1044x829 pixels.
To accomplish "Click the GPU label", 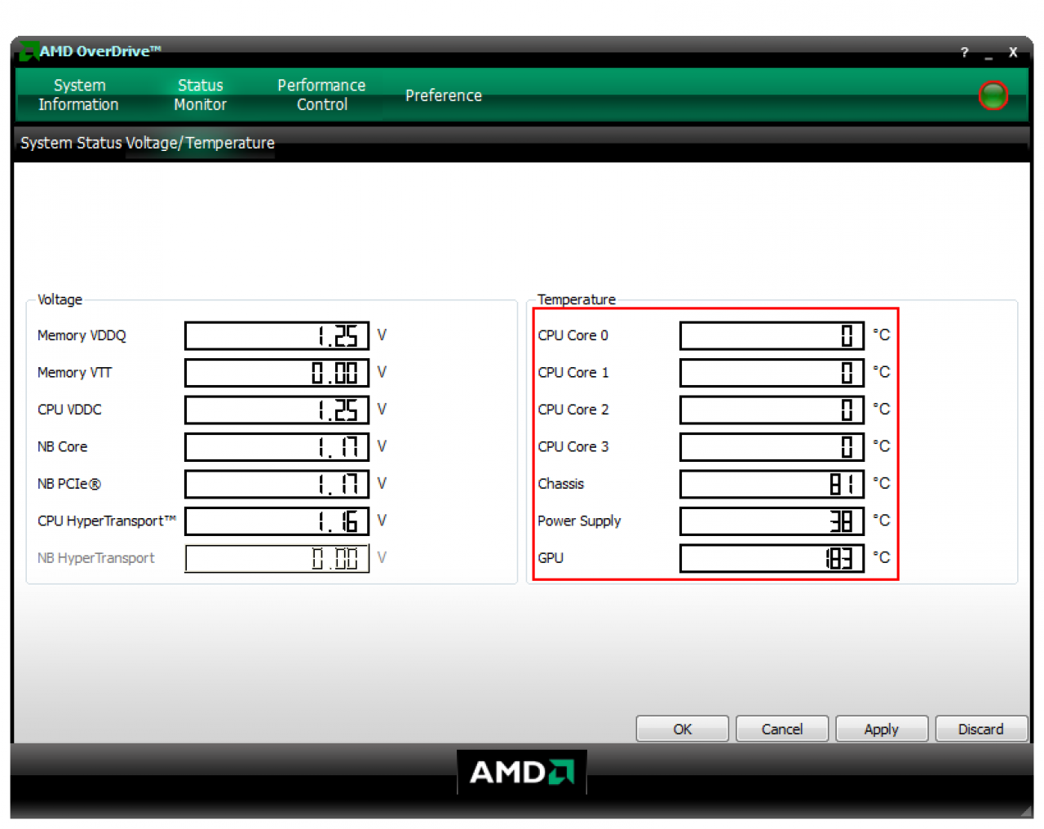I will point(551,558).
